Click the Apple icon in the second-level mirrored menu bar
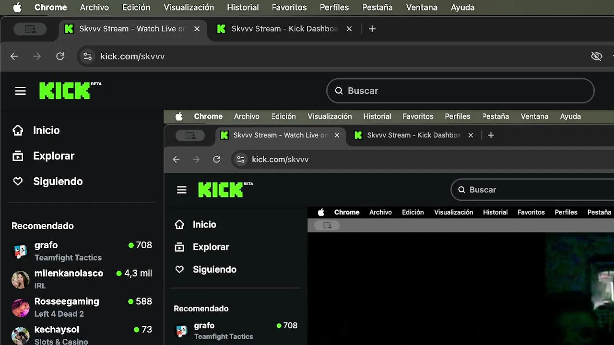 (179, 116)
